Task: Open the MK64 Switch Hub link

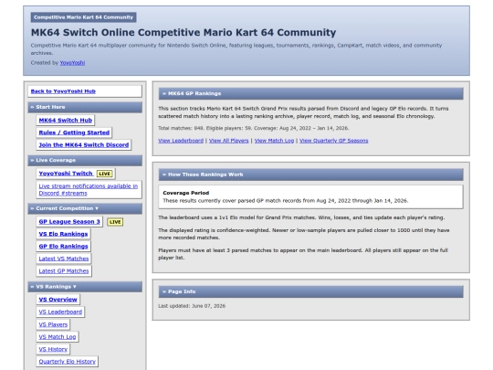Action: click(x=66, y=121)
